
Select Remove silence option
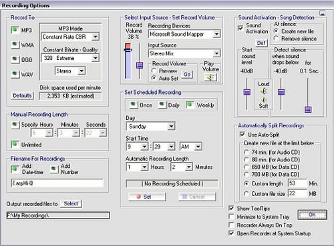click(276, 39)
